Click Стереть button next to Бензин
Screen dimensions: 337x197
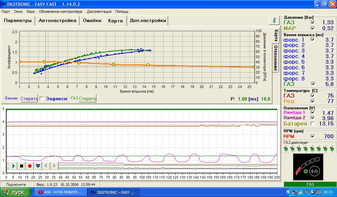coord(29,98)
